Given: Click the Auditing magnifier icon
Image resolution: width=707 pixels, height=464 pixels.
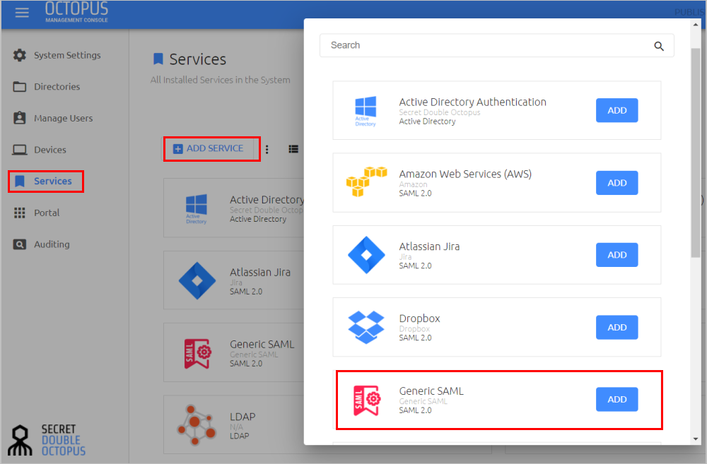Looking at the screenshot, I should [19, 244].
